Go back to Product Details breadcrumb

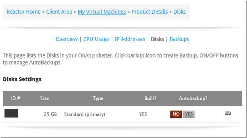149,12
